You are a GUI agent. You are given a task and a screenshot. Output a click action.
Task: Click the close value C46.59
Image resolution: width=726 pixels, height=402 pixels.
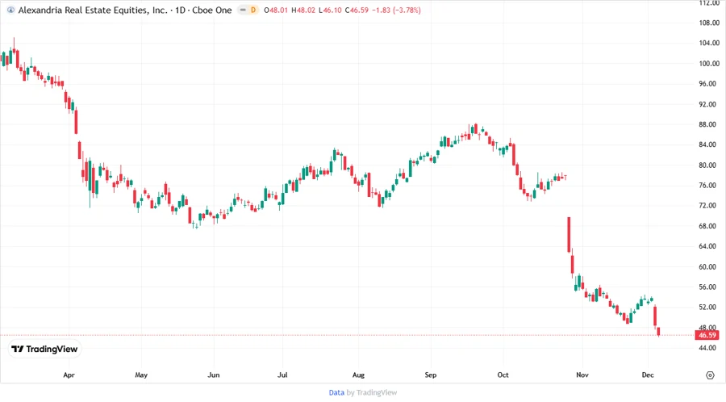(357, 10)
